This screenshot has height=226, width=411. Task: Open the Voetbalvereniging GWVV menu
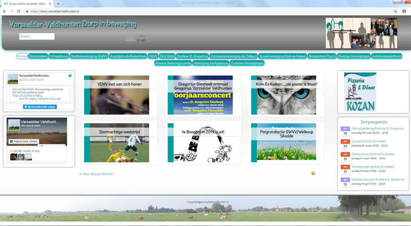coord(89,56)
